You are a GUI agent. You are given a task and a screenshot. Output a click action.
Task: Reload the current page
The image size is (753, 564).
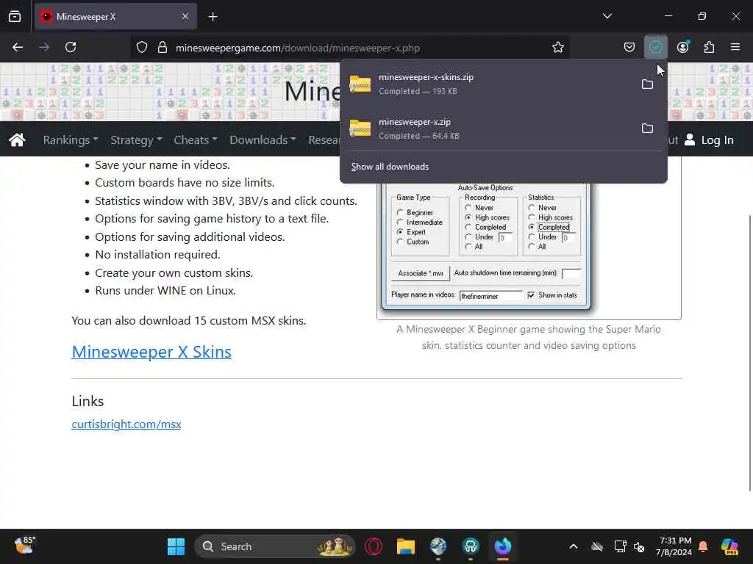[71, 47]
